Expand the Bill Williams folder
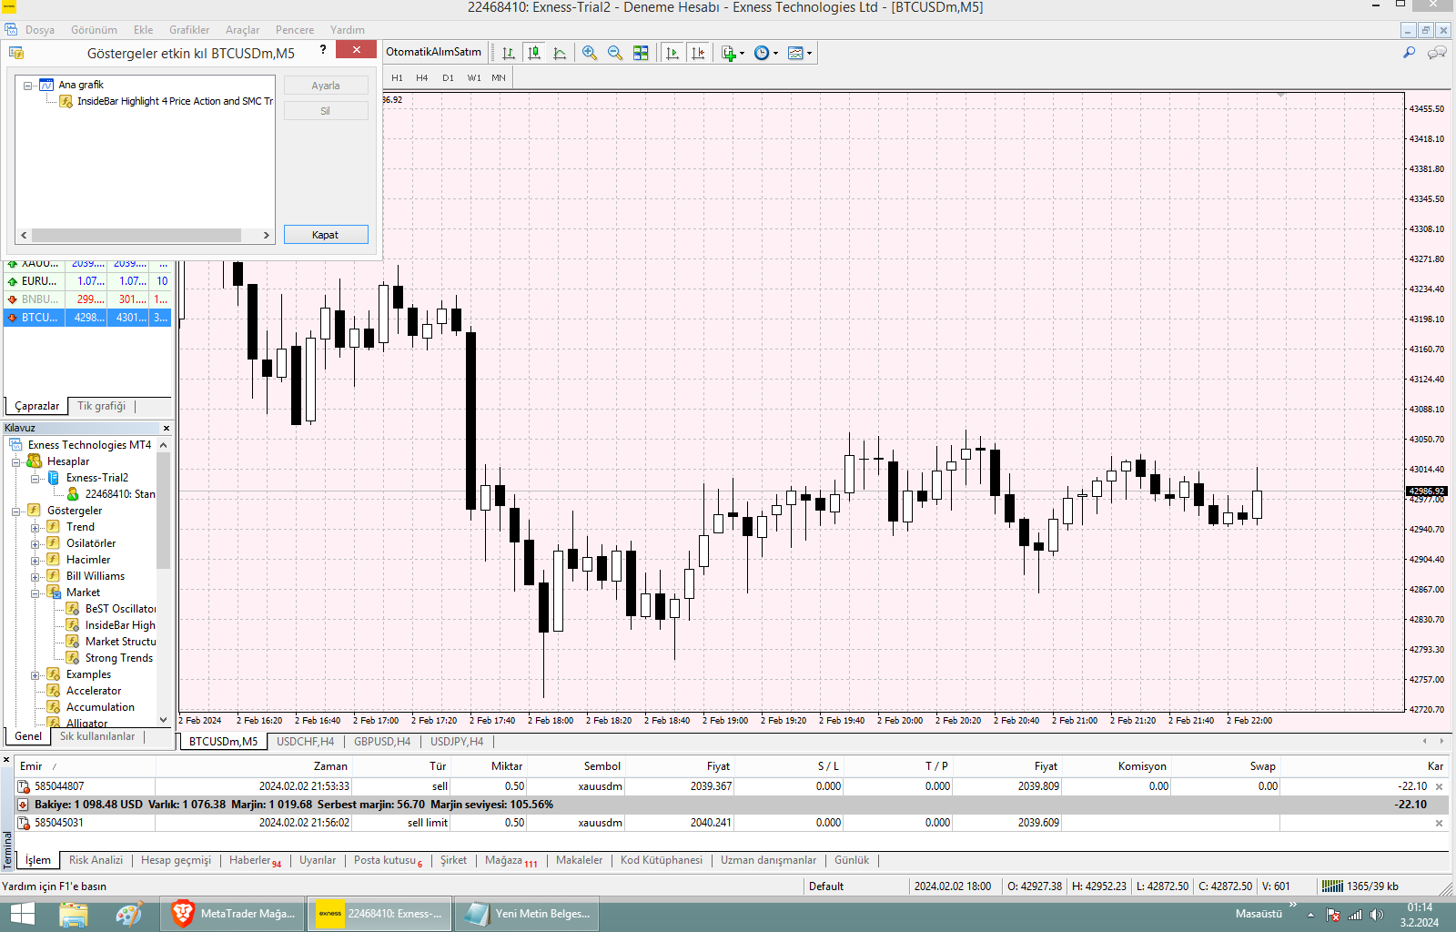This screenshot has width=1456, height=932. (35, 577)
